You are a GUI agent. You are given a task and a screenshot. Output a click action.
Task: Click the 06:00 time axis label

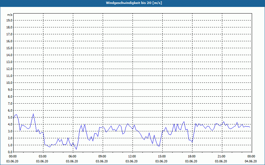(72, 156)
